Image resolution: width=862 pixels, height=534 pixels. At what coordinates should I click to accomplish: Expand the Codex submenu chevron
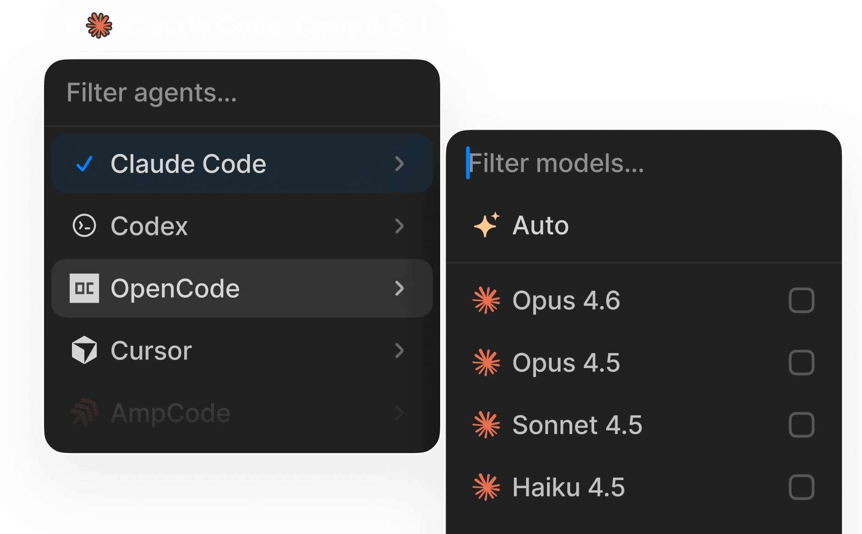coord(399,226)
